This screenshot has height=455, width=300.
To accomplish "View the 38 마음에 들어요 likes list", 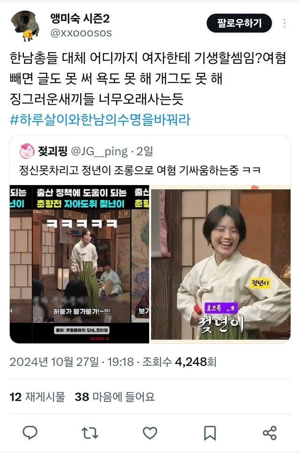I will (x=115, y=397).
